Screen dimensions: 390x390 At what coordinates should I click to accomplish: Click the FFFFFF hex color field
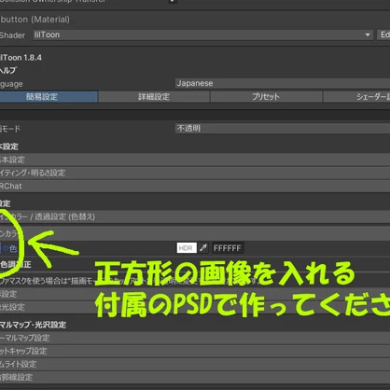tap(228, 248)
